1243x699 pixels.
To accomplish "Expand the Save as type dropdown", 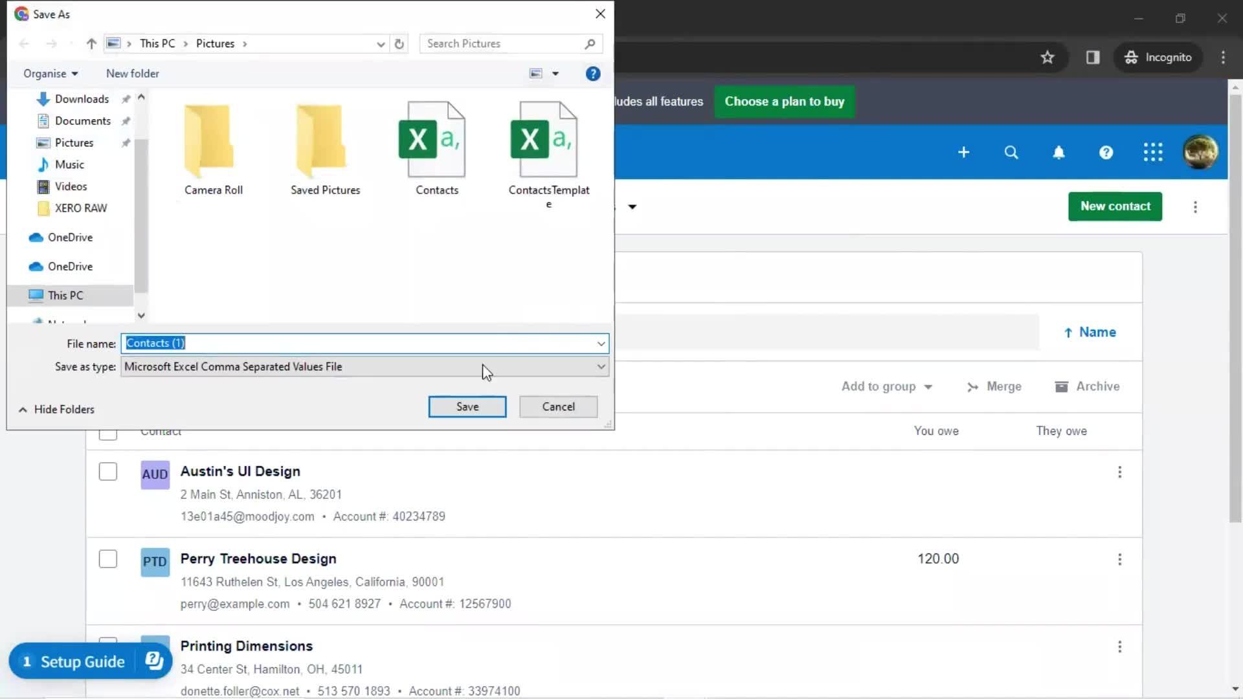I will click(x=601, y=366).
